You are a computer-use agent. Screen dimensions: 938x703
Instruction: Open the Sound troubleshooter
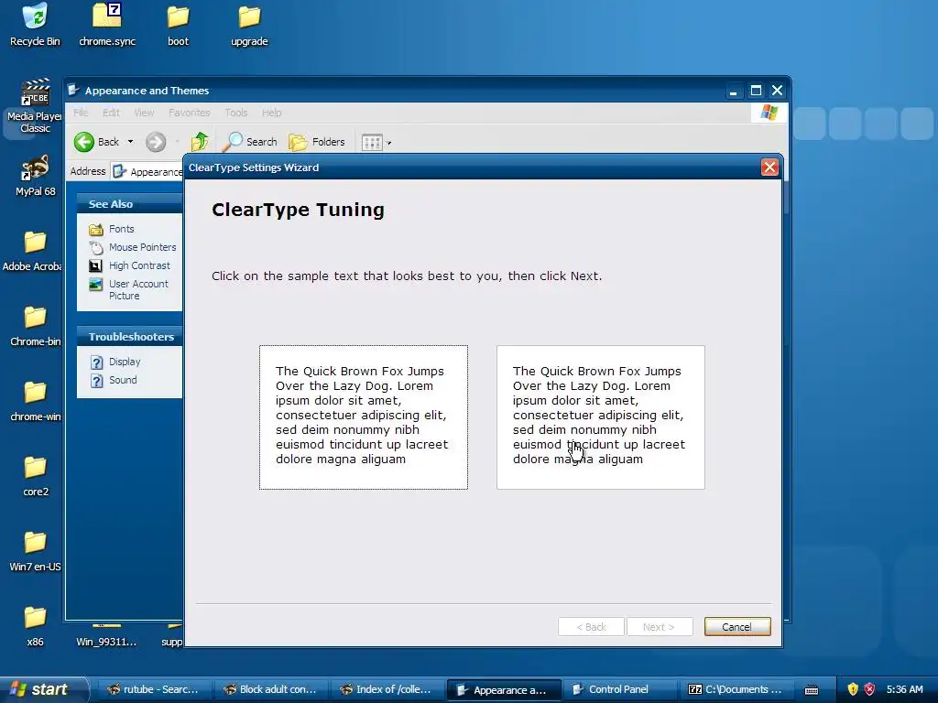pos(123,380)
